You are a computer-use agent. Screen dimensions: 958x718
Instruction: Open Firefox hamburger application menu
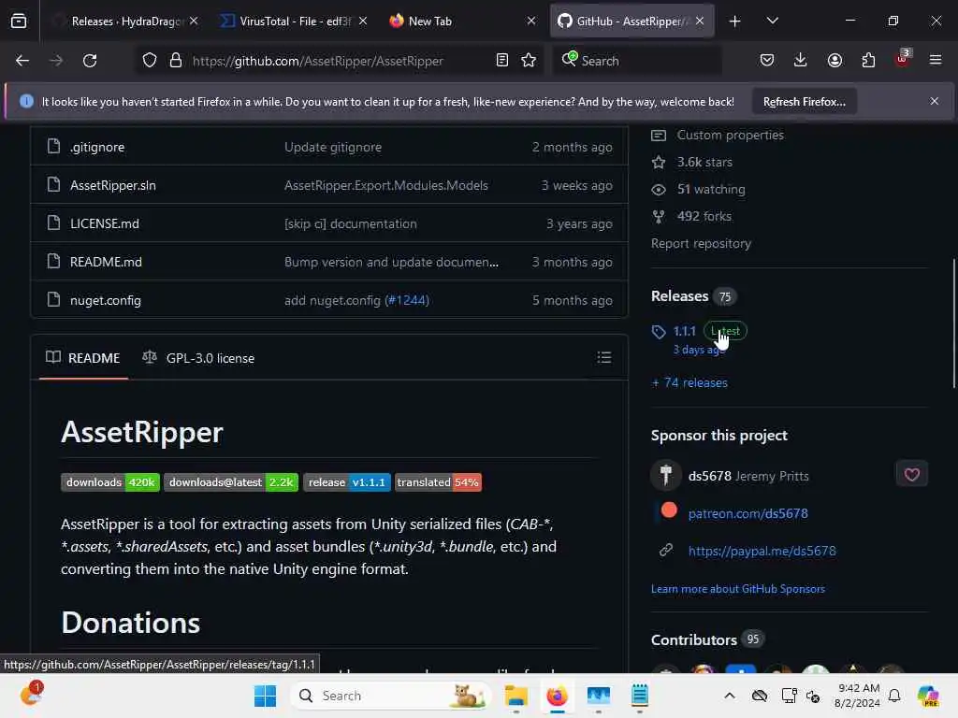click(x=936, y=61)
